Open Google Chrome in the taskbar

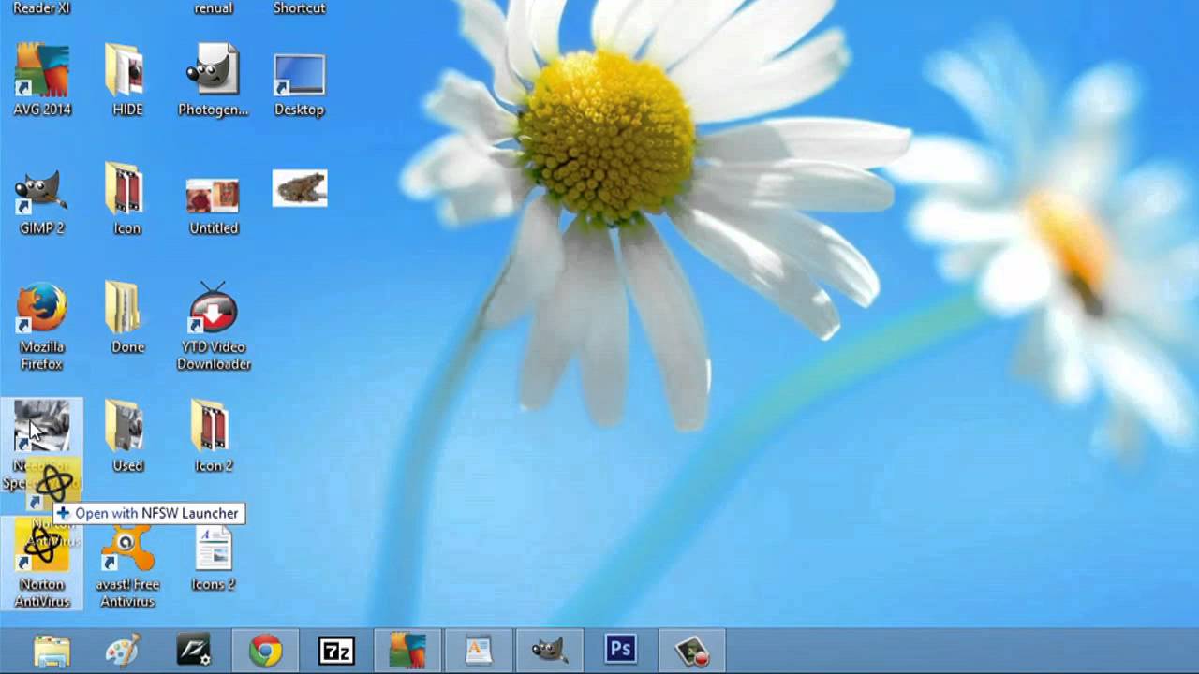(x=265, y=648)
